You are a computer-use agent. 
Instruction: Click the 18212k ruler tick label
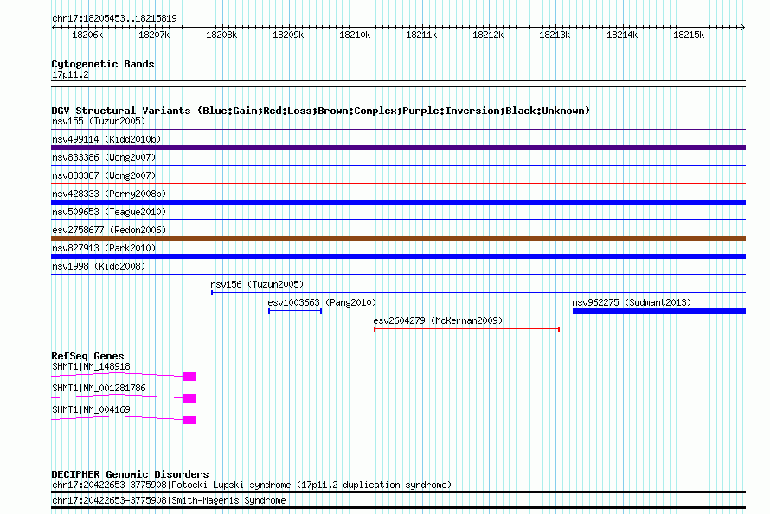coord(488,35)
